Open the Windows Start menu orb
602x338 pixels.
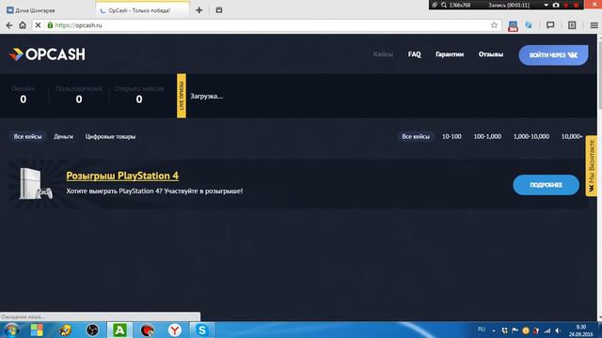10,330
